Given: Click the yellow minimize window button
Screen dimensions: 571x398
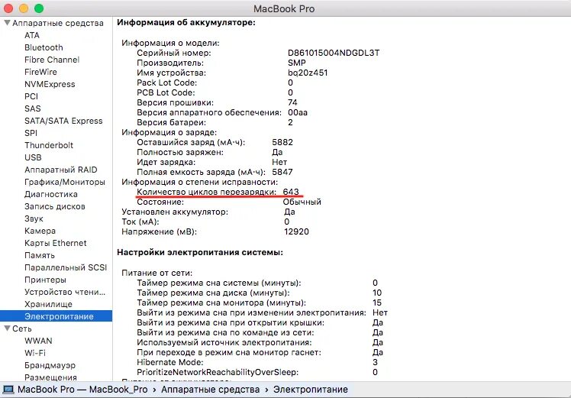Looking at the screenshot, I should (x=24, y=8).
